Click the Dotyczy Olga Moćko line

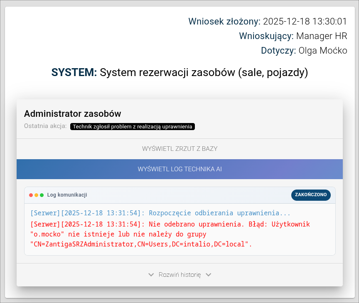(x=304, y=51)
